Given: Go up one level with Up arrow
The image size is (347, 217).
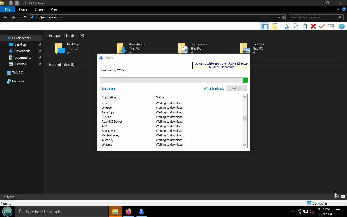Looking at the screenshot, I should pos(25,17).
